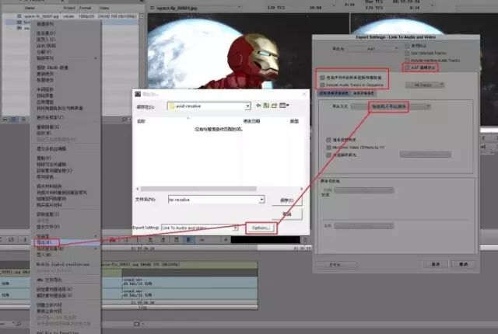Click the timeline horizontal scroll bar
Screen dimensions: 498x334
coord(180,308)
